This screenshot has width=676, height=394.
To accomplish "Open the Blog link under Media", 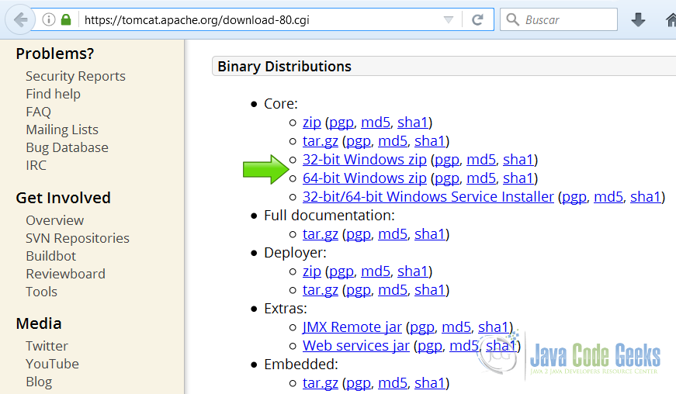I will [x=39, y=382].
